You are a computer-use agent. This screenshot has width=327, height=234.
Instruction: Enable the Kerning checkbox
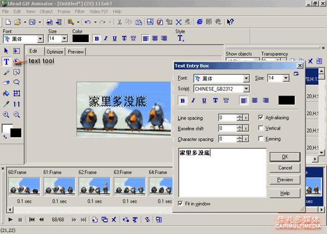click(x=260, y=138)
